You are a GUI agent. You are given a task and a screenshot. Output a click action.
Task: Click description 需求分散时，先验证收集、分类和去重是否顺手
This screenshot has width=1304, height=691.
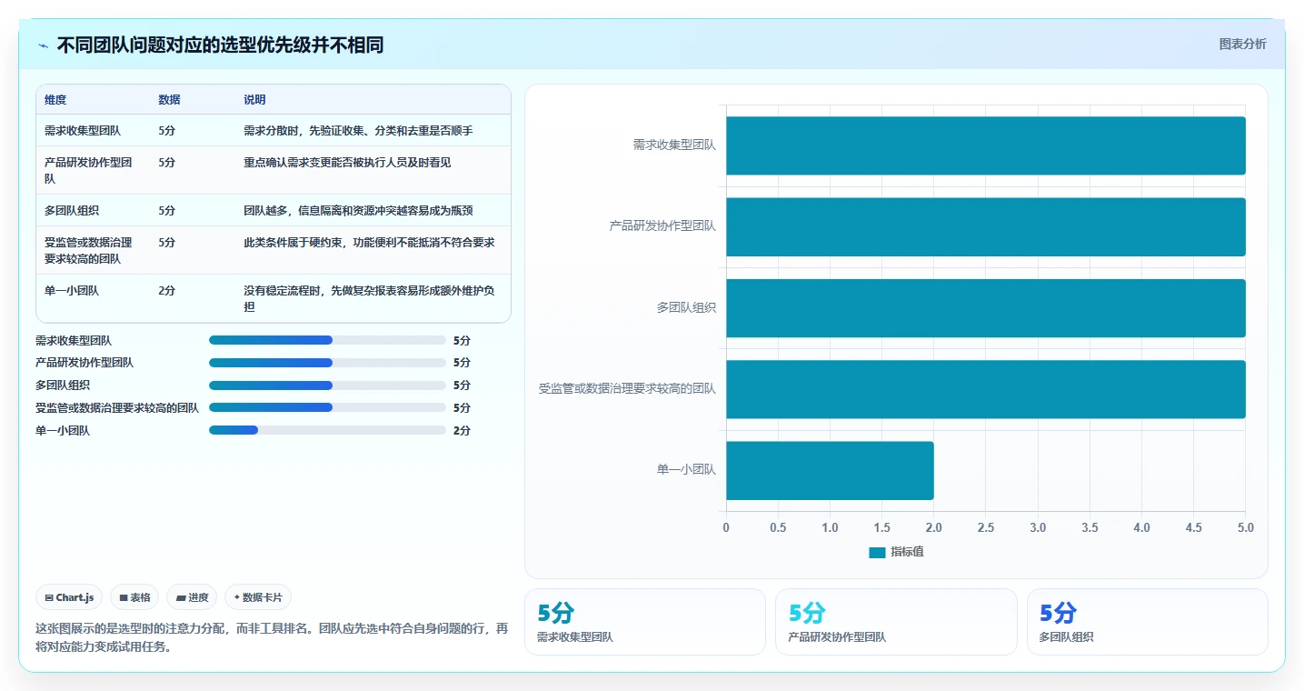pyautogui.click(x=358, y=131)
